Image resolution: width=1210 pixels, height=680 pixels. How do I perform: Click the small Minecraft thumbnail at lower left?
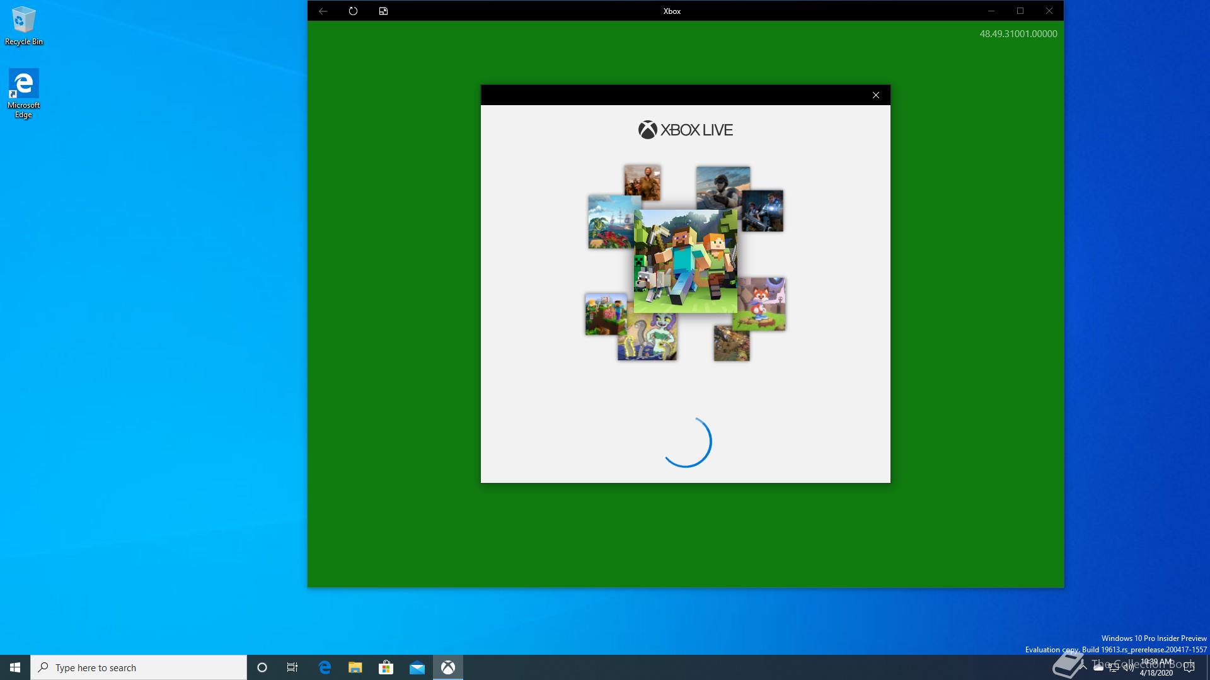[x=606, y=314]
